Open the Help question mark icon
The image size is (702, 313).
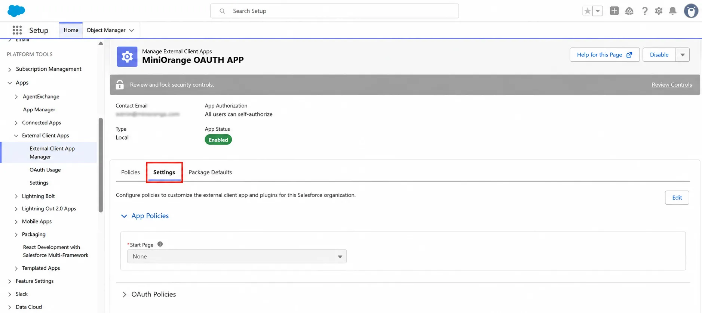pyautogui.click(x=644, y=11)
